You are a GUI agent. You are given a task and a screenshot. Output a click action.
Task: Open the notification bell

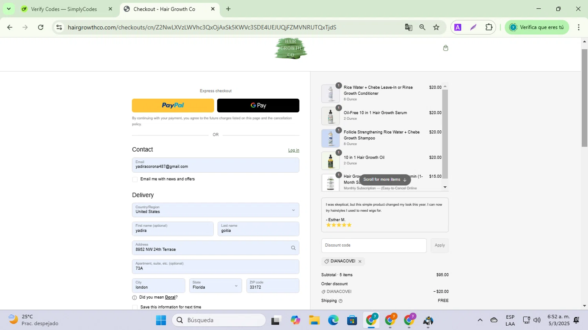tap(576, 320)
